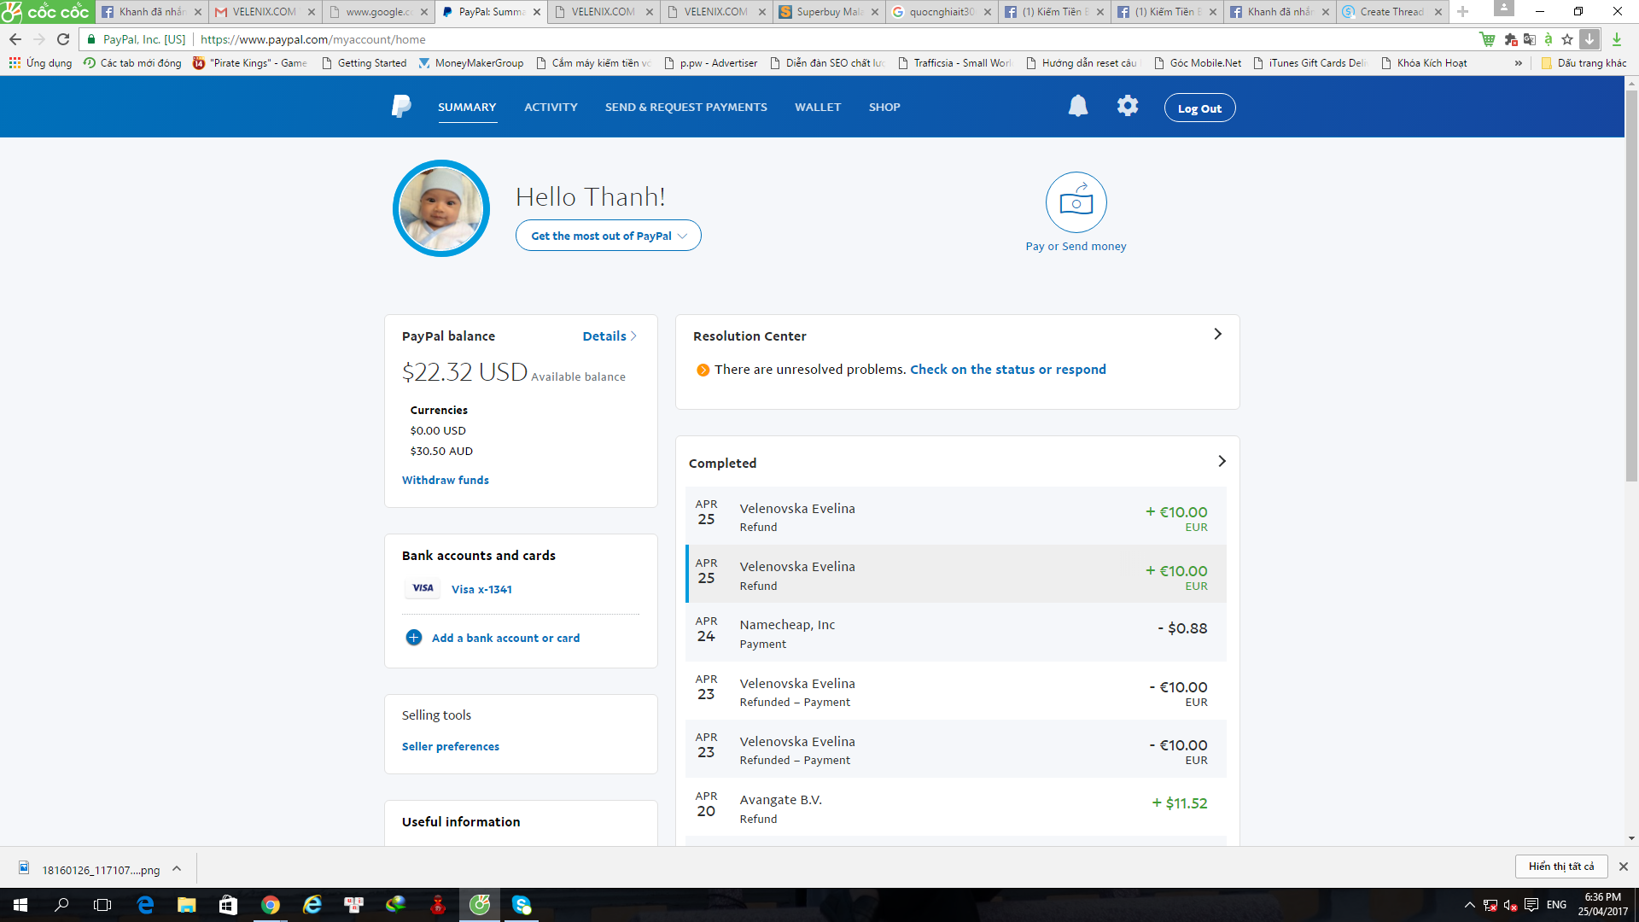Close the downloads bar with X
Screen dimensions: 1639x922
click(x=1624, y=867)
